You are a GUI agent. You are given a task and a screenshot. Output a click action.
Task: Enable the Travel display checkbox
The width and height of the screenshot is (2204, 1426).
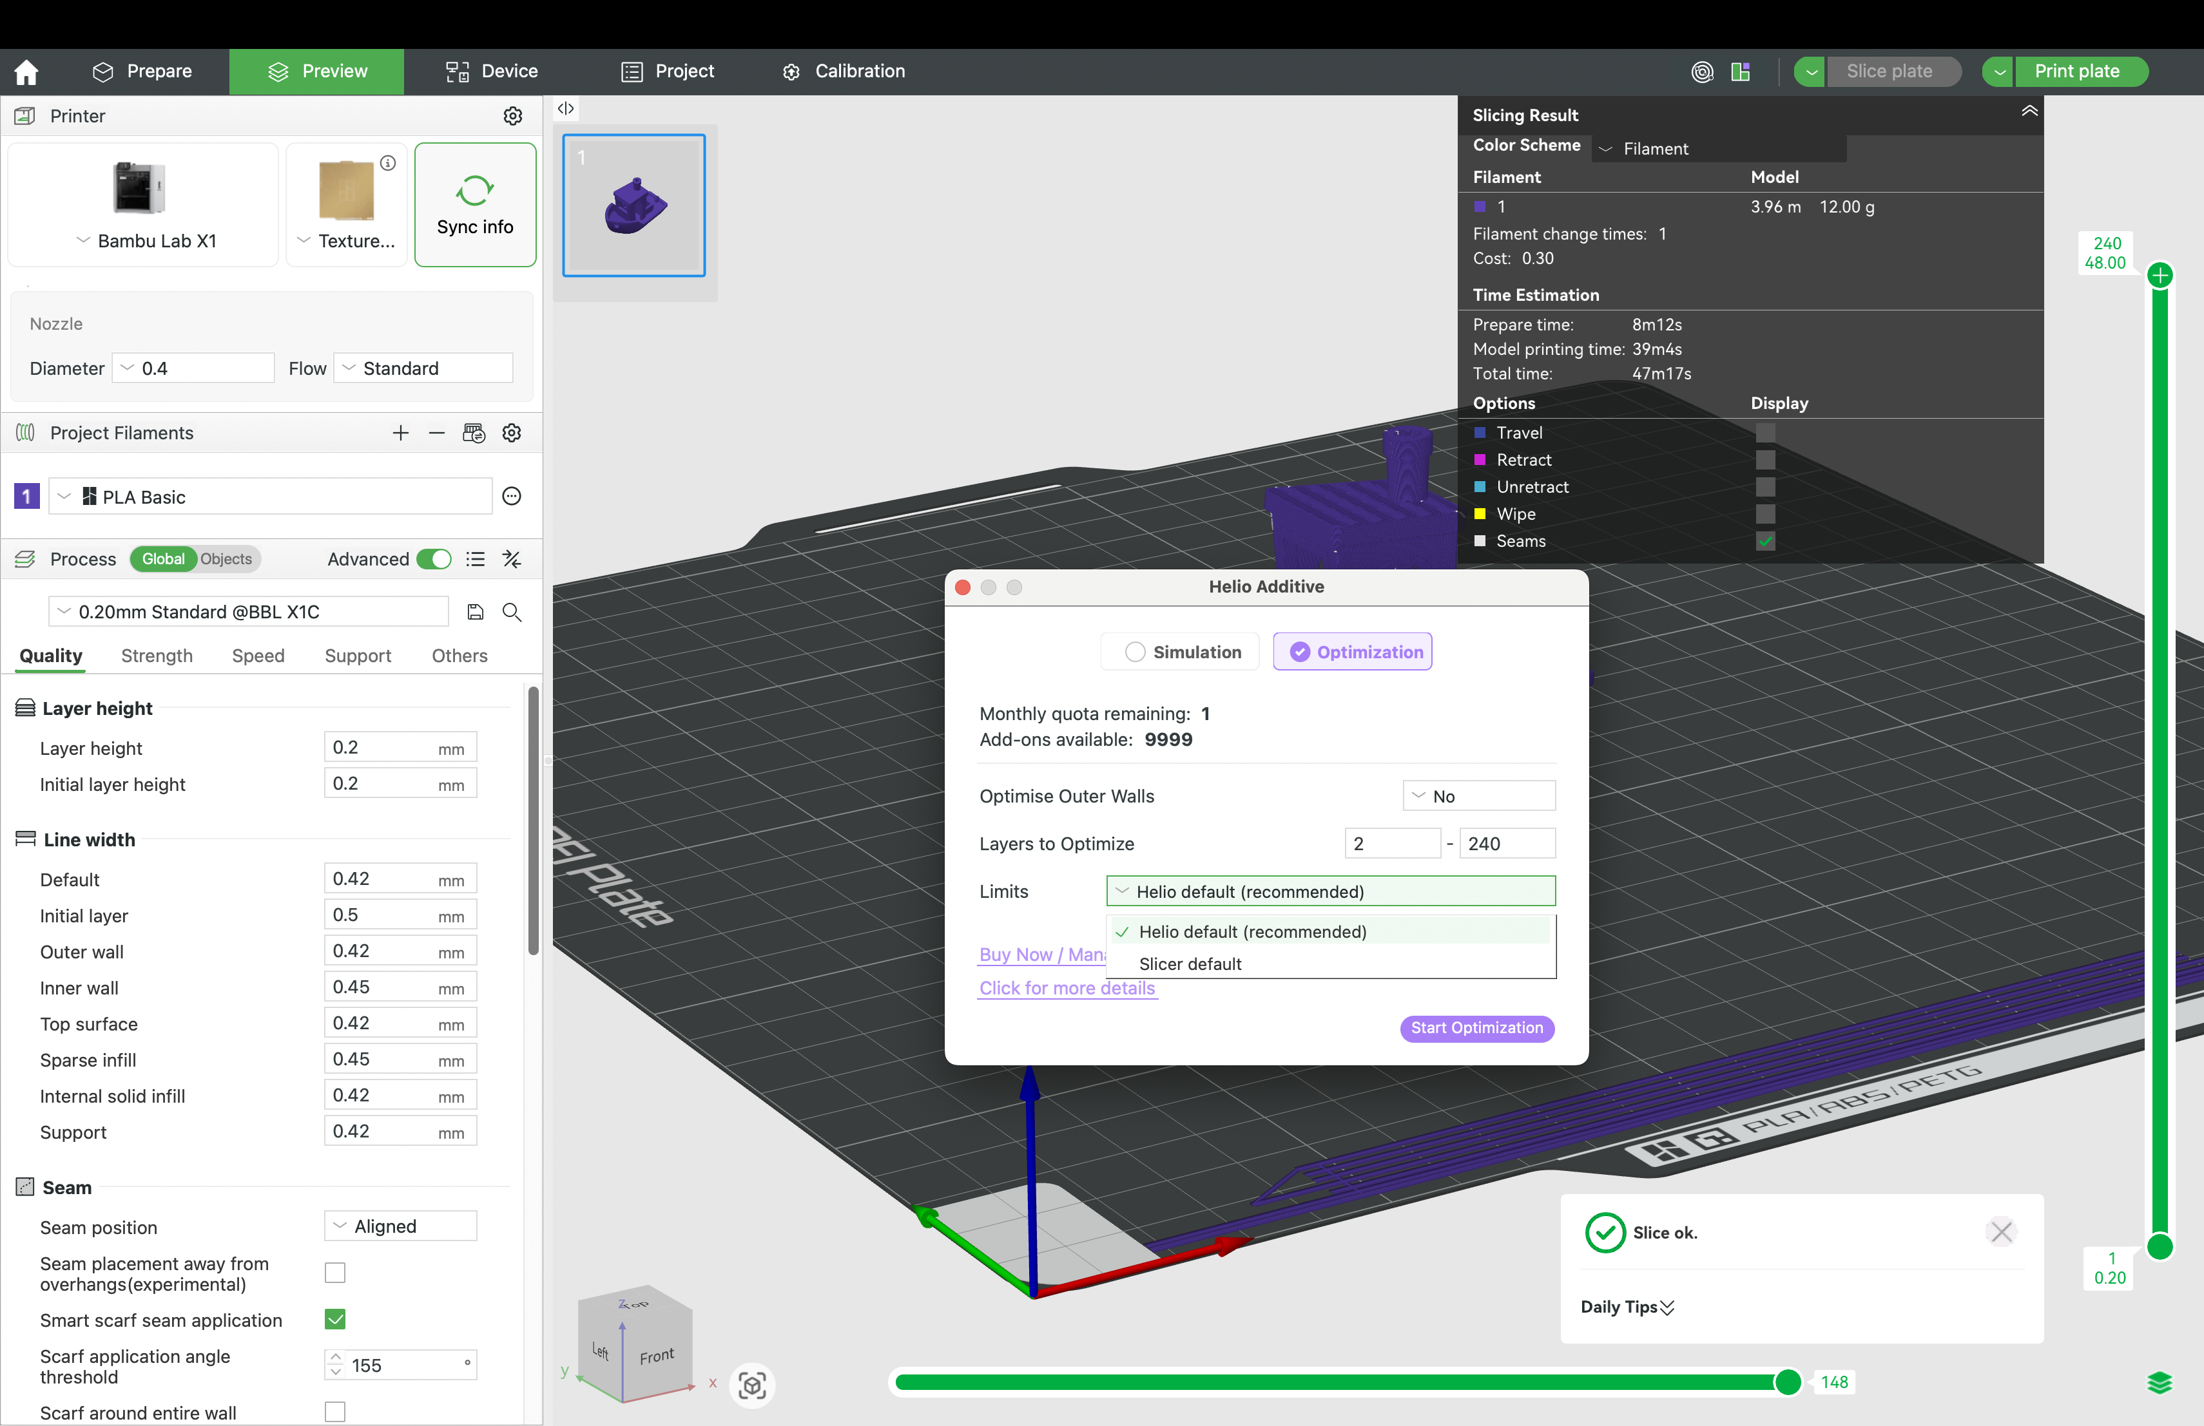coord(1765,432)
